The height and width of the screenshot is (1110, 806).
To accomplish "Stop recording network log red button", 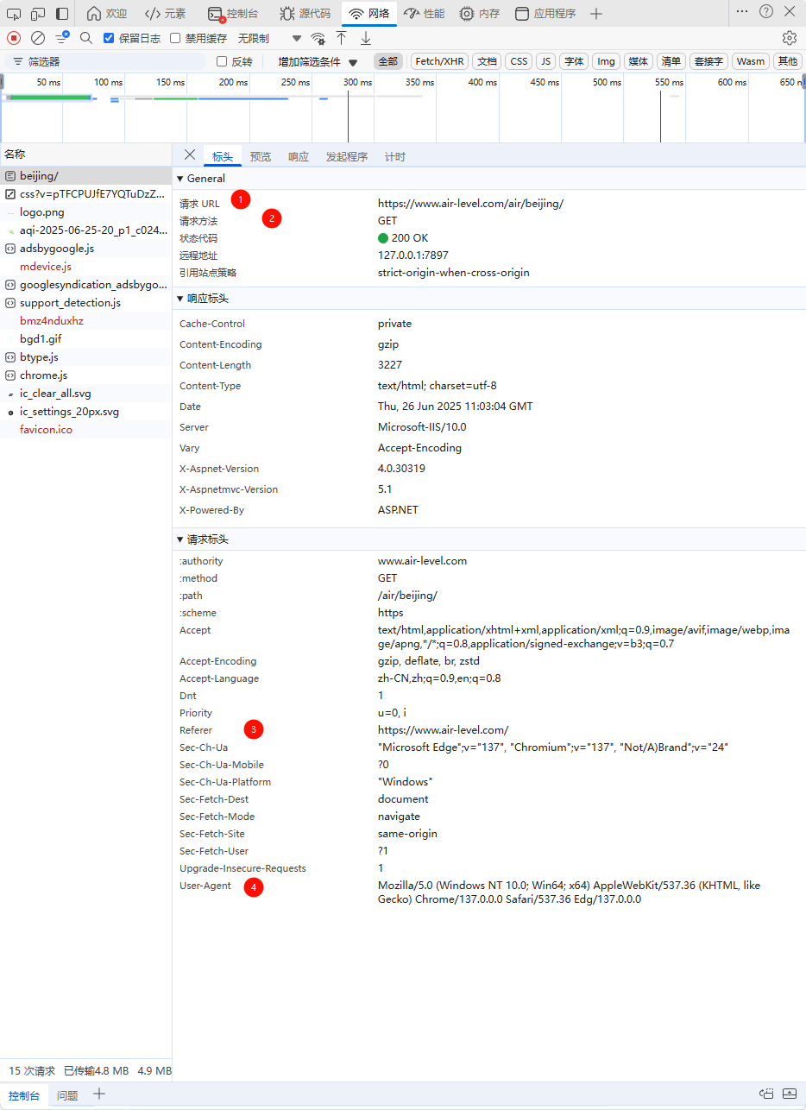I will (14, 38).
